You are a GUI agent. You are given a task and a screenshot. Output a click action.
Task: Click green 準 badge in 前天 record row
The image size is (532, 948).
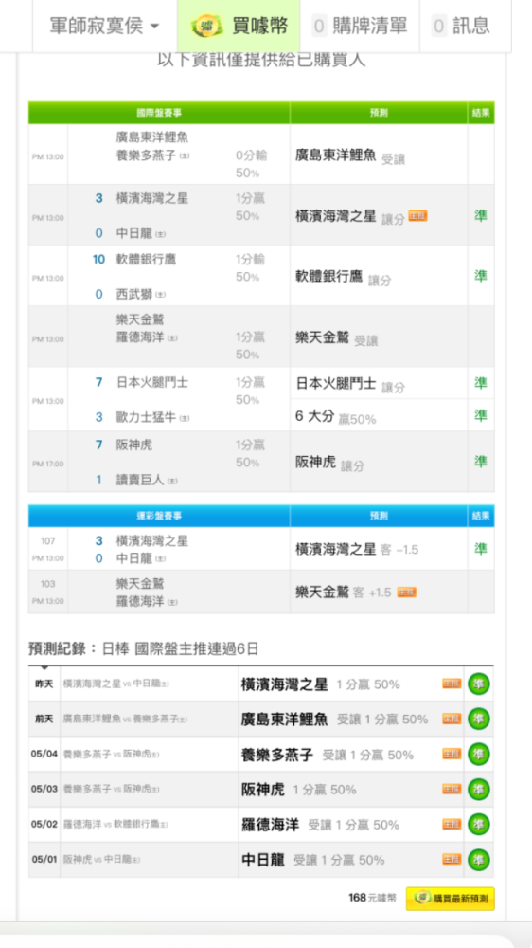479,719
